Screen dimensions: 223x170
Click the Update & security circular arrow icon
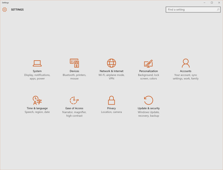pos(148,100)
